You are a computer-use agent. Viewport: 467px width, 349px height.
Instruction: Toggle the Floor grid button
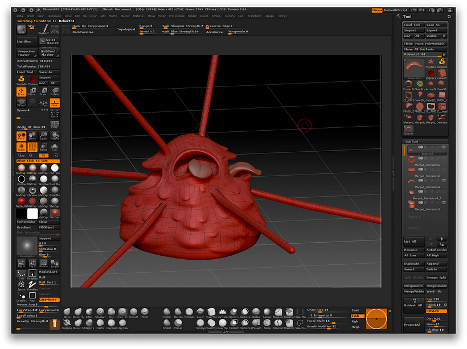(x=55, y=102)
